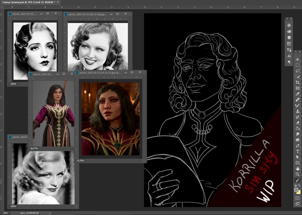302x215 pixels.
Task: Click the highlighted Brush tool below Zoom
Action: point(297,180)
